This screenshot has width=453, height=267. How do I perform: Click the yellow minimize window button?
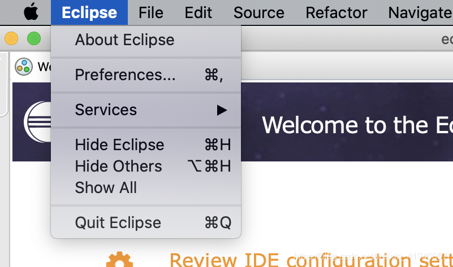pos(11,38)
